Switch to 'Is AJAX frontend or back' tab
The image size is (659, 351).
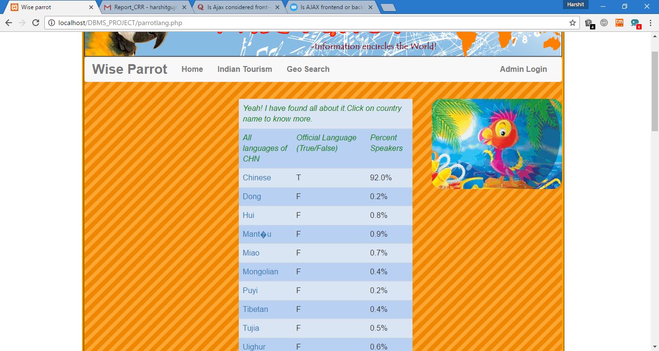(x=331, y=7)
